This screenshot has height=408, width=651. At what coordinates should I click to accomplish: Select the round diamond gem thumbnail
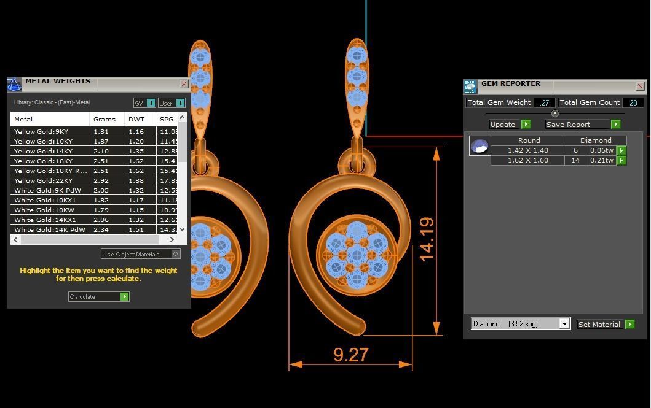tap(480, 146)
